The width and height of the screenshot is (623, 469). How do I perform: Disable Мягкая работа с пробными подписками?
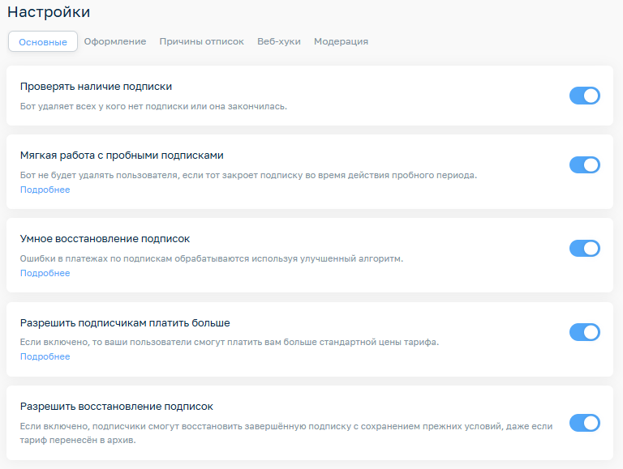pyautogui.click(x=584, y=164)
